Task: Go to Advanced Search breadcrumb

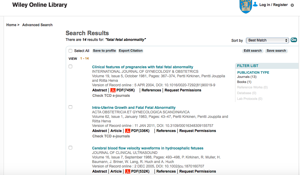Action: pos(37,25)
